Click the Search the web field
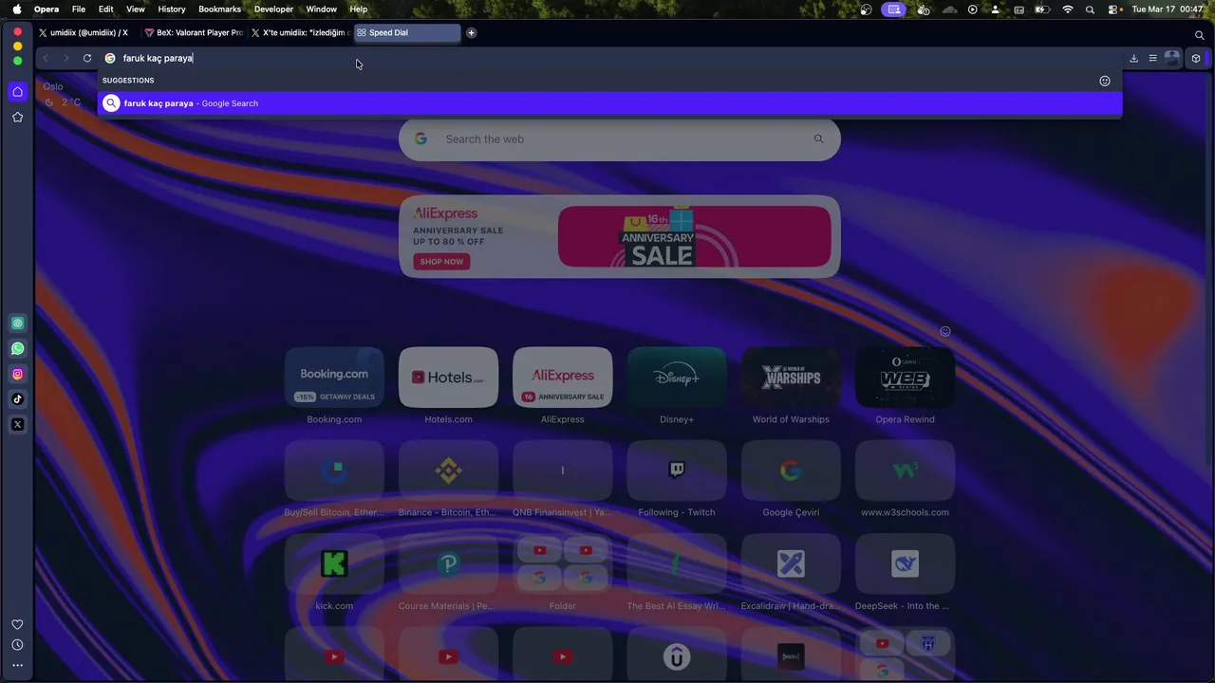This screenshot has height=683, width=1215. point(619,139)
